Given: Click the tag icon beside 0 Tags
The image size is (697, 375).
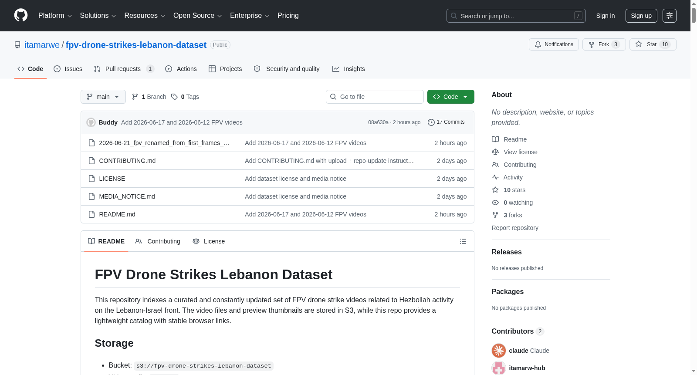Looking at the screenshot, I should point(174,97).
